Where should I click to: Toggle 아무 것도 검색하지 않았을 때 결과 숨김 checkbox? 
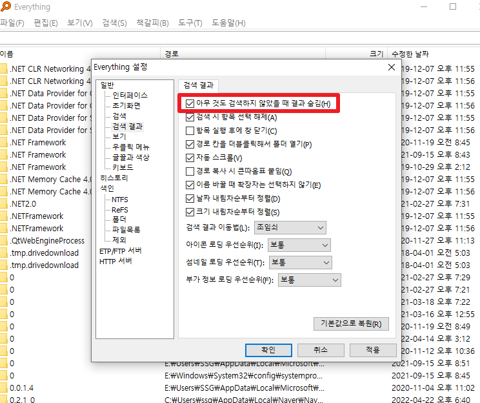click(190, 103)
